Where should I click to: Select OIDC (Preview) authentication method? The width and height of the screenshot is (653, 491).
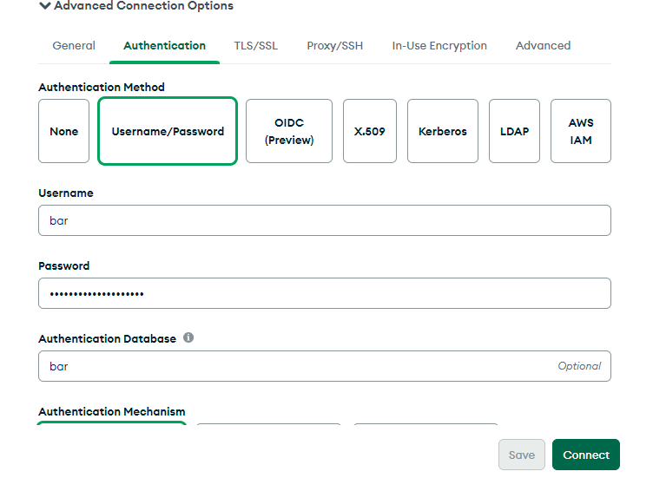(x=289, y=131)
